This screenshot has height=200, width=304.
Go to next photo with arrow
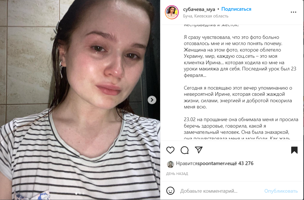coord(152,100)
